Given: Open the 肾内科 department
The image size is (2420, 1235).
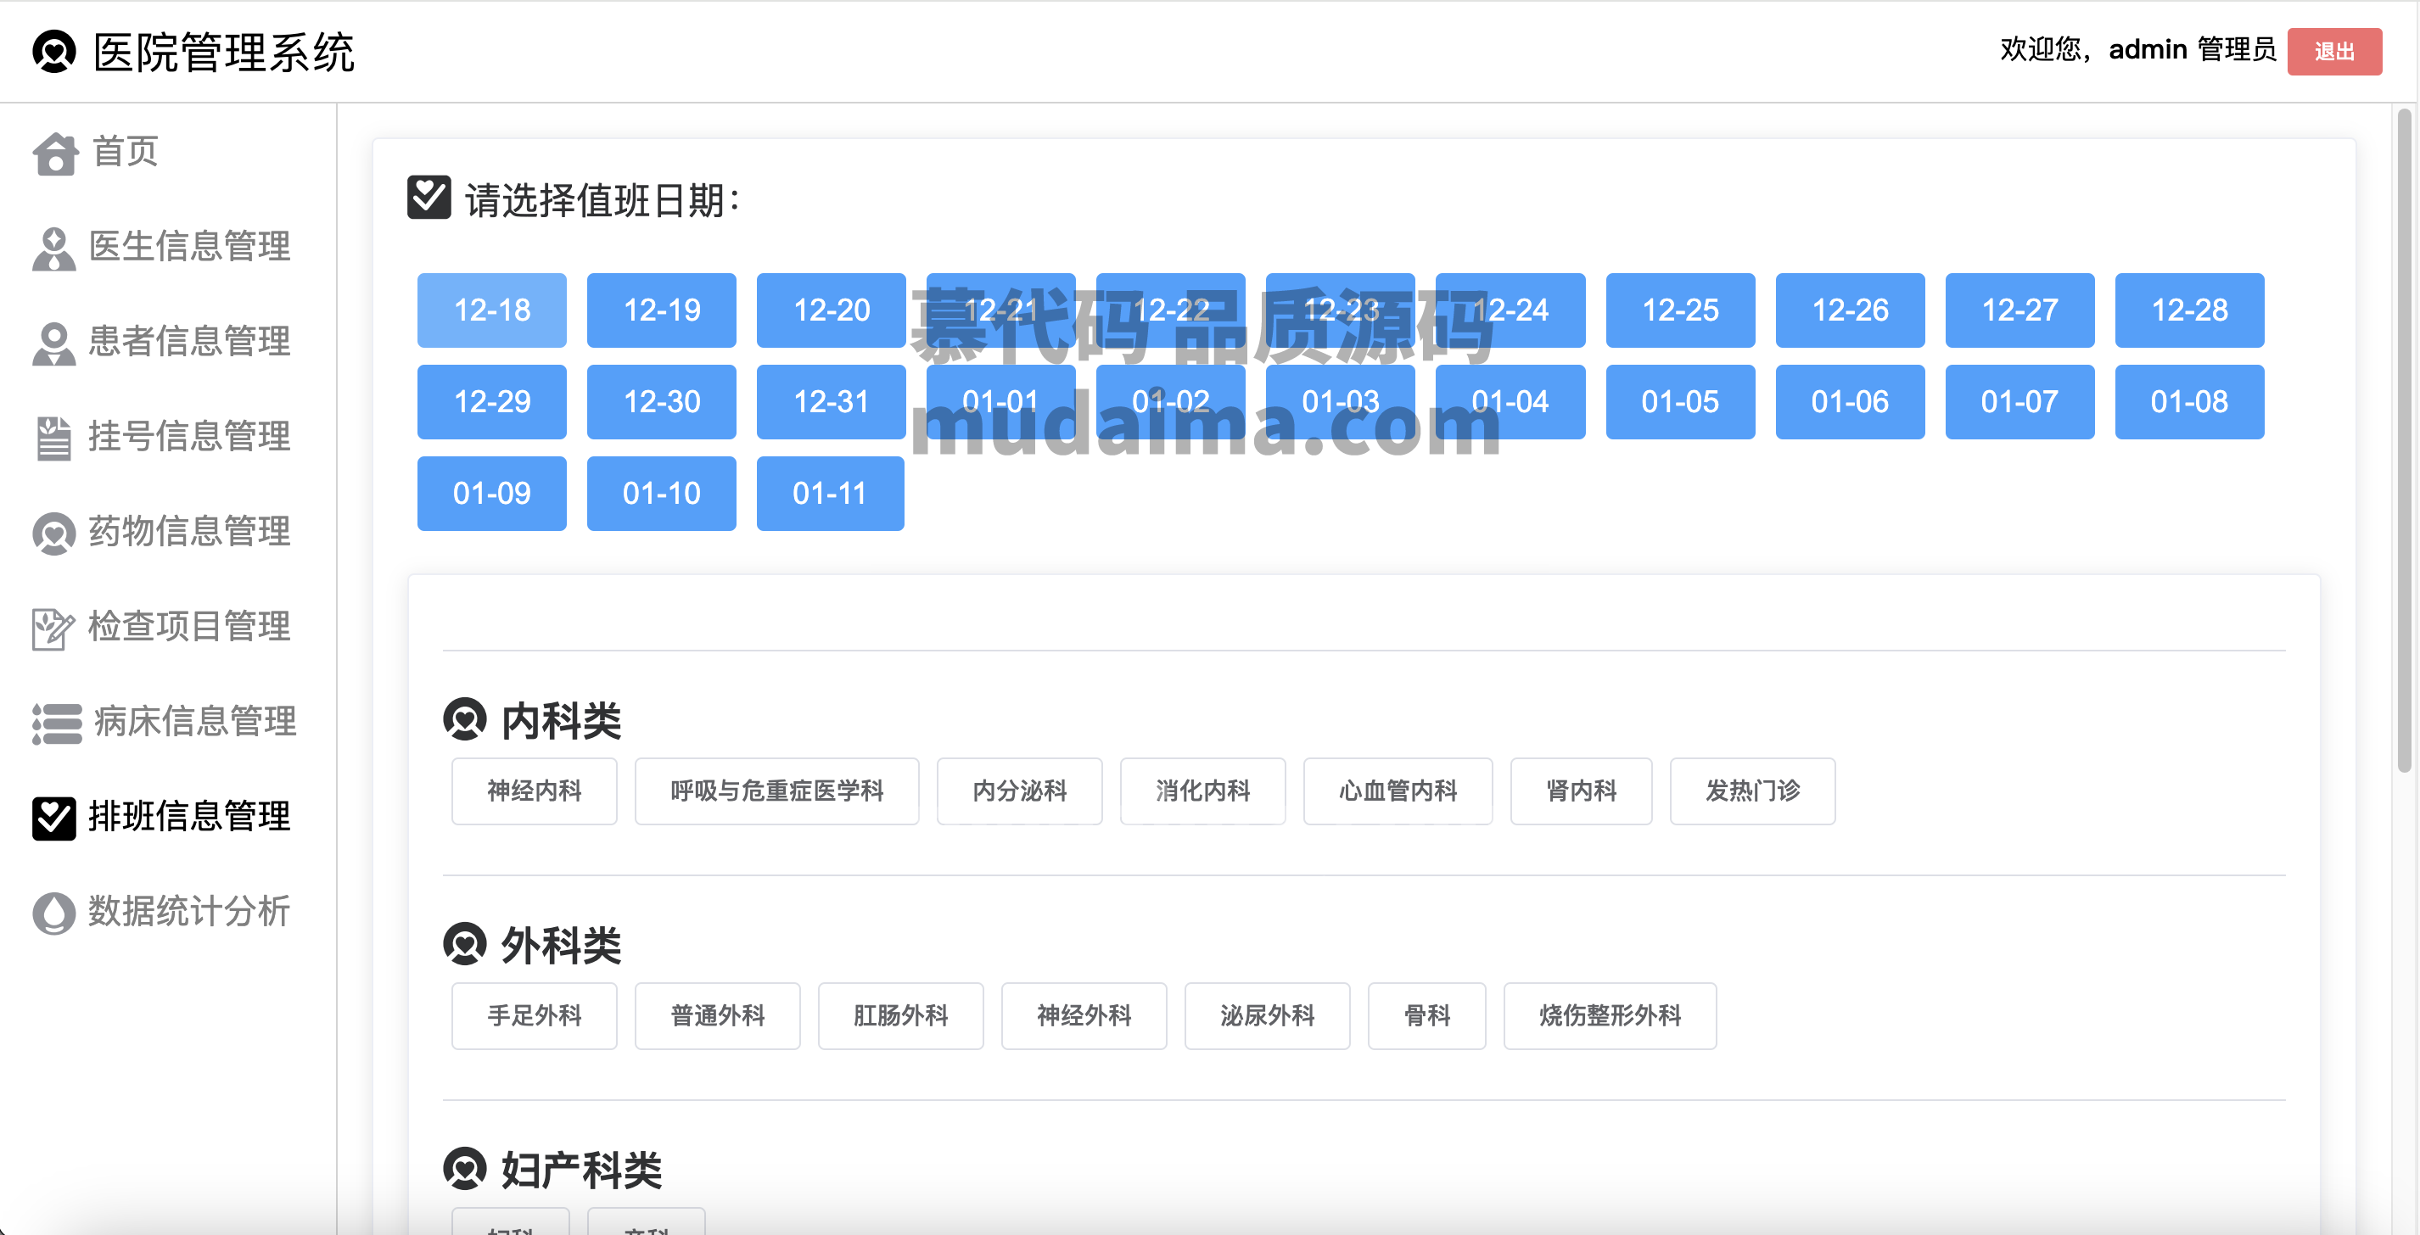Looking at the screenshot, I should (x=1581, y=791).
